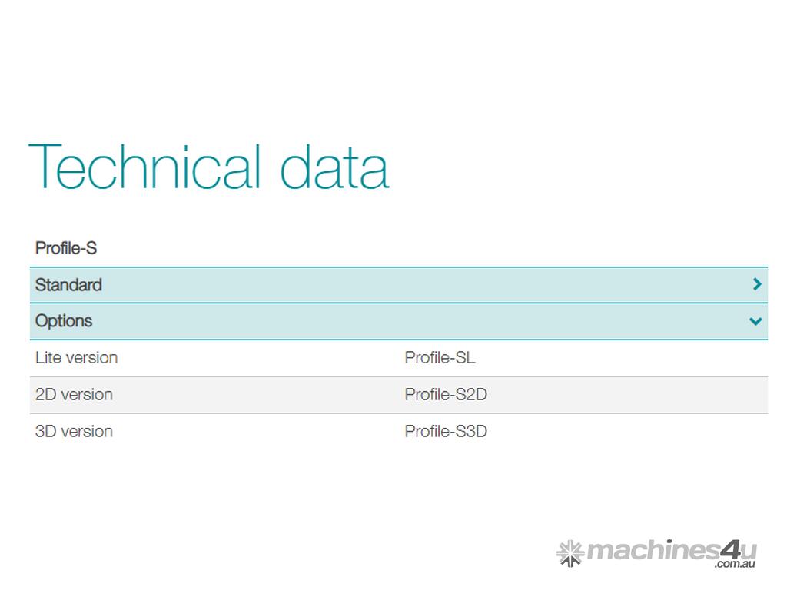Click the machines4u starburst logo icon
The height and width of the screenshot is (590, 787).
[x=569, y=553]
